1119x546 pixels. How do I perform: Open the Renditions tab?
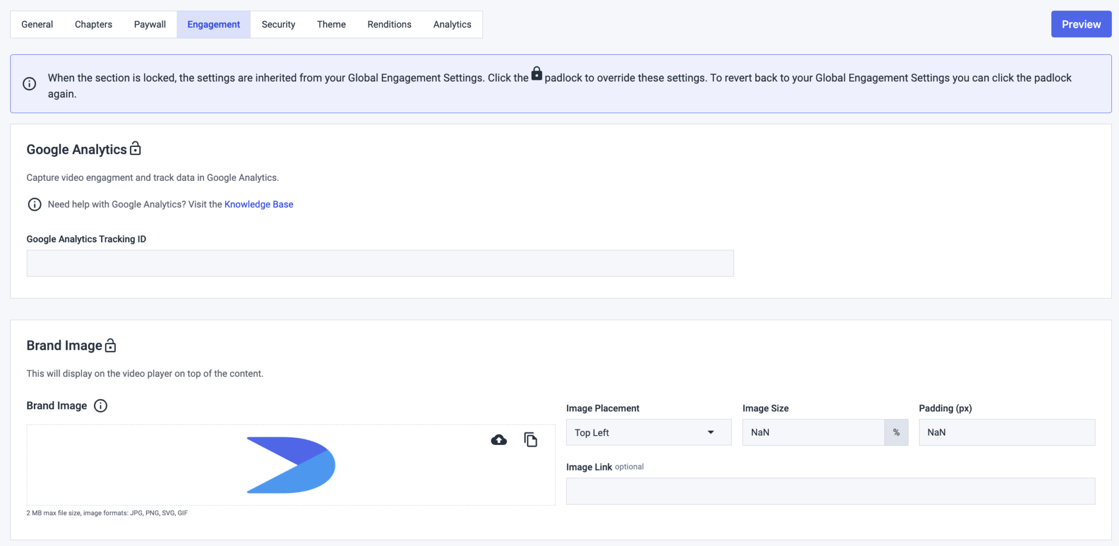[389, 25]
